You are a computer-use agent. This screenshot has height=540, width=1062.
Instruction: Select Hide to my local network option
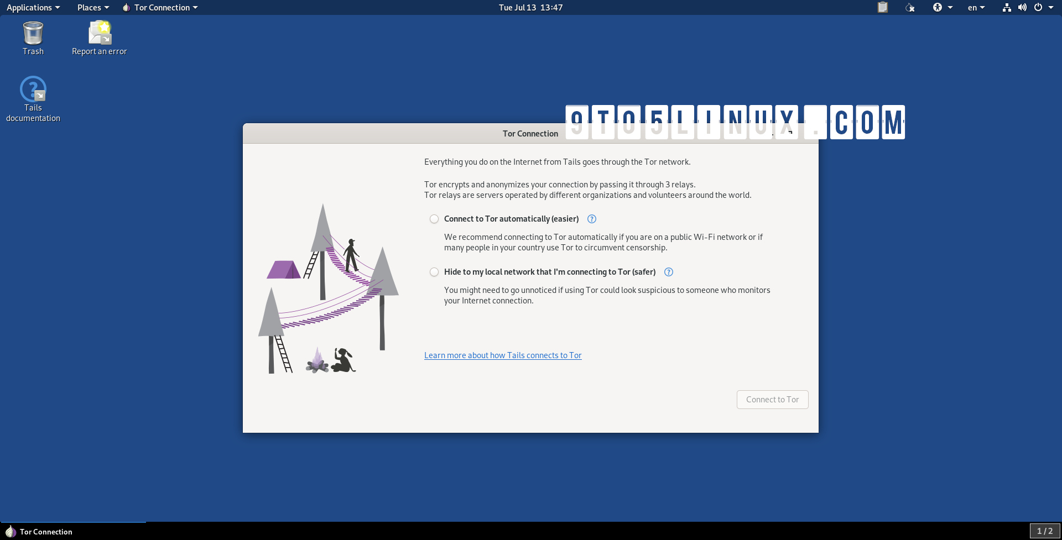pyautogui.click(x=434, y=272)
